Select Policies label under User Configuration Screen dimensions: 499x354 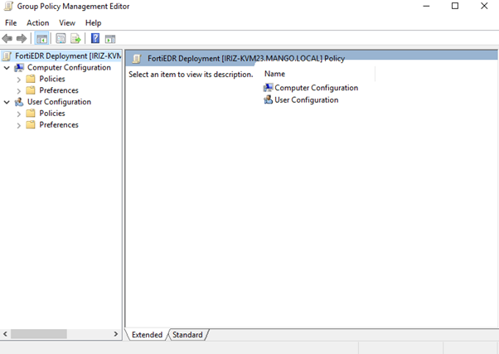tap(52, 113)
